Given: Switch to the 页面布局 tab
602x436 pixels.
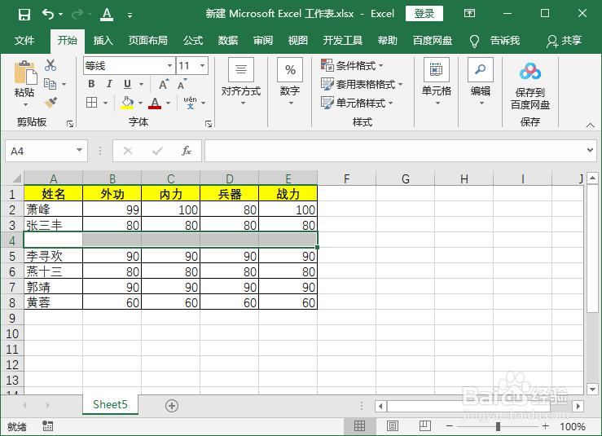Looking at the screenshot, I should (x=147, y=40).
